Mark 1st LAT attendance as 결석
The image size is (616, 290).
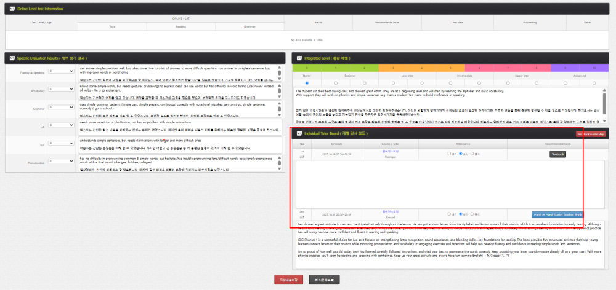(472, 154)
